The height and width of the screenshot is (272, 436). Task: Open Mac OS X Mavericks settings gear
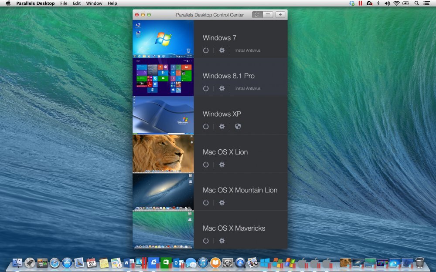[x=221, y=241]
